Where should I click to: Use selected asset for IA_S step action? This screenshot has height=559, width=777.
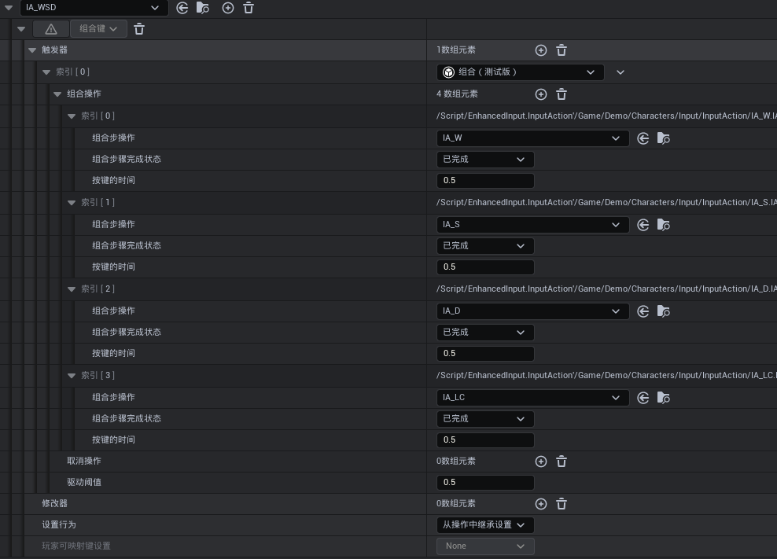[x=643, y=225]
